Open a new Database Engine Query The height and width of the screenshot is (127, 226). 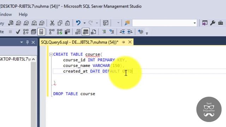tap(11, 23)
